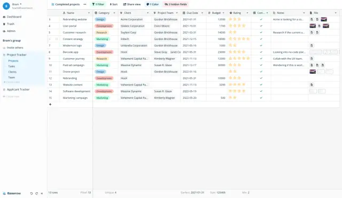Click the Bram's group heading
The height and width of the screenshot is (198, 342).
coord(12,41)
